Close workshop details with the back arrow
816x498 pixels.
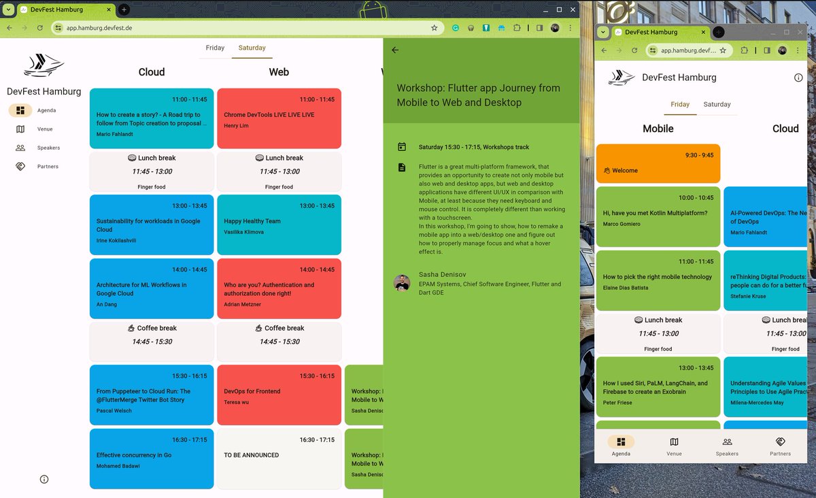pos(395,50)
